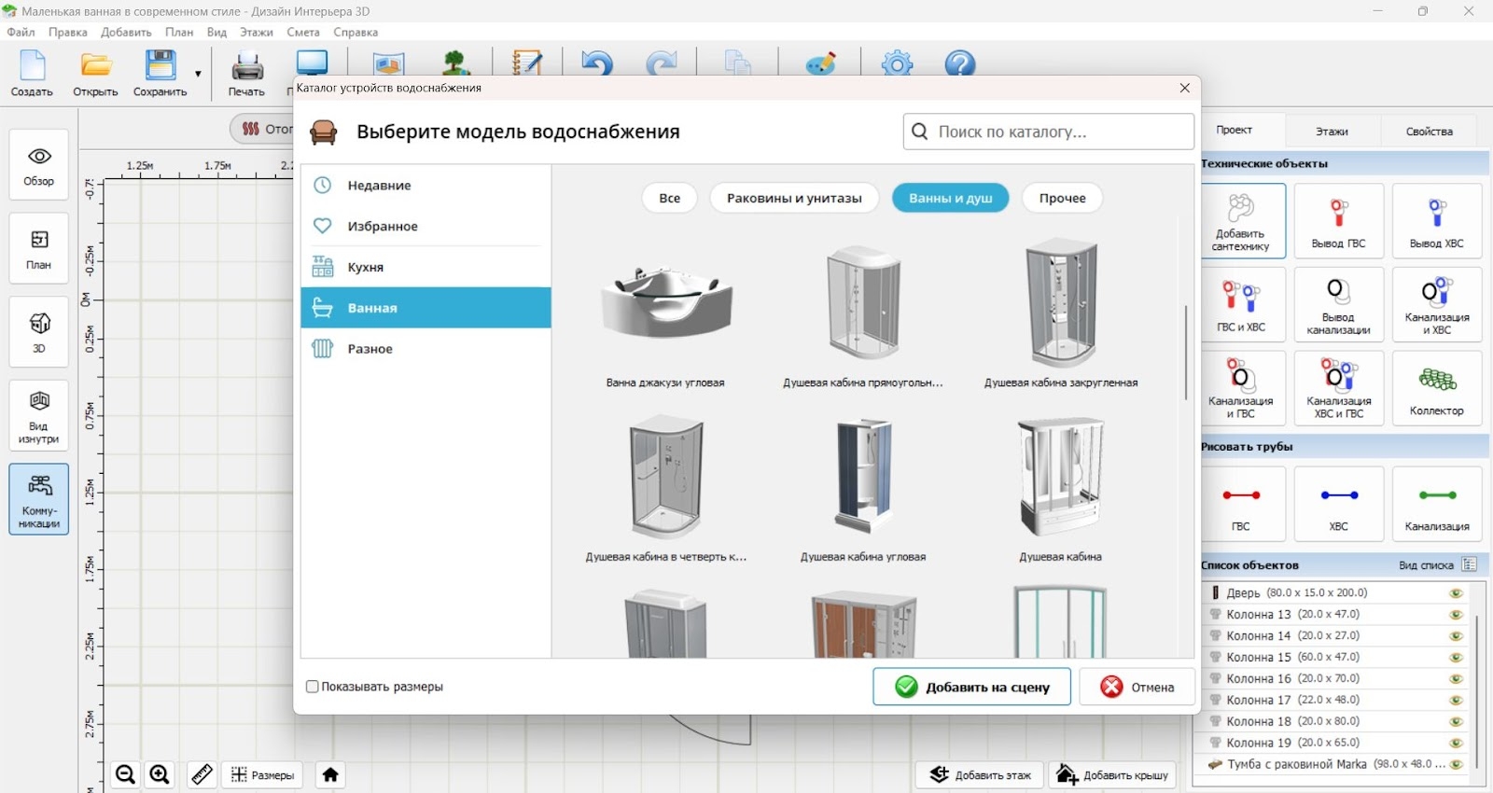Choose the ХВС cold water pipe drawing tool

1338,504
